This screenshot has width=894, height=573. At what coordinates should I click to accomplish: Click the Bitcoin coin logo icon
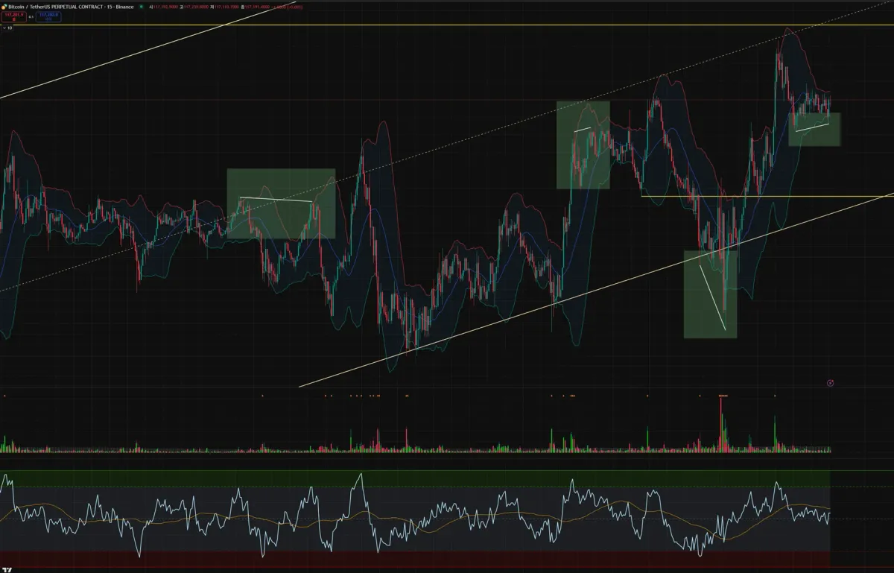coord(3,7)
